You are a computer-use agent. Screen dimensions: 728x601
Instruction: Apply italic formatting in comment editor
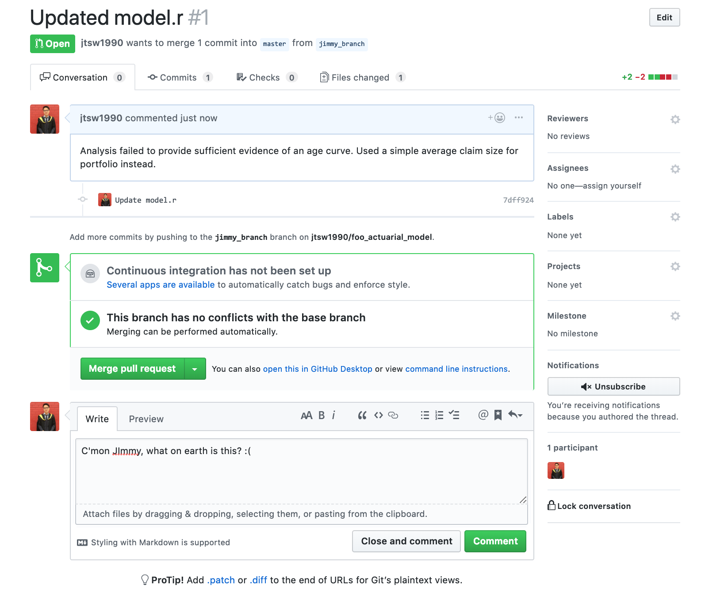pyautogui.click(x=333, y=415)
